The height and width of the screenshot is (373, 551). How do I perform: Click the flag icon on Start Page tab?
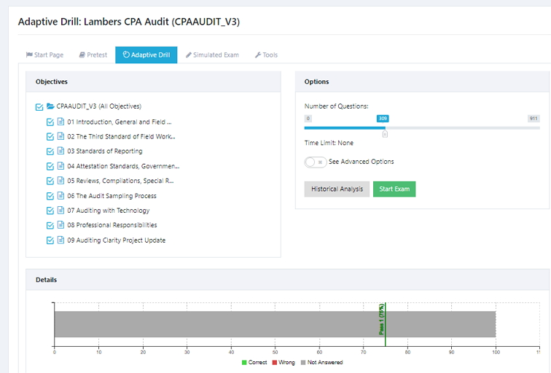coord(29,55)
